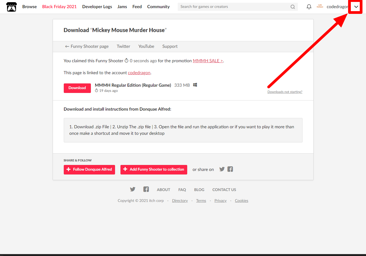Click the Copyright 2021 itch corp text
366x256 pixels.
[141, 201]
